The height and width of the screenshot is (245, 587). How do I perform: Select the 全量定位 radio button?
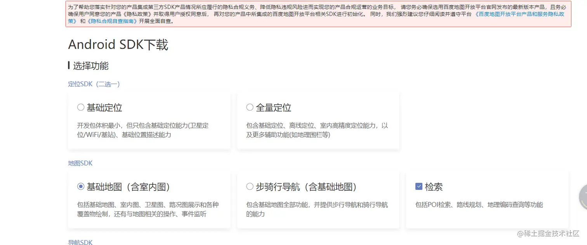[250, 107]
